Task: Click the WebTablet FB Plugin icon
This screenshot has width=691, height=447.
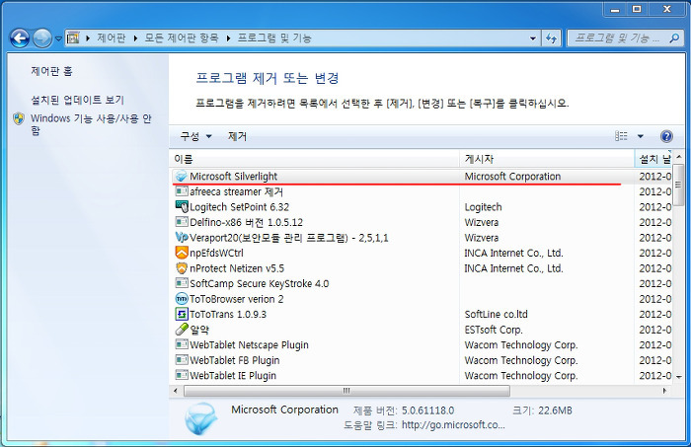Action: point(181,360)
